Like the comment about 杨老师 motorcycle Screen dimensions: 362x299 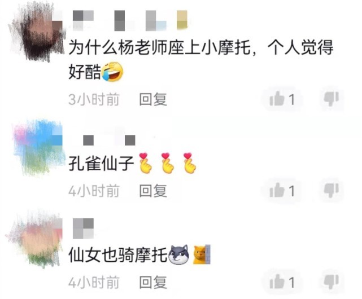click(x=282, y=99)
